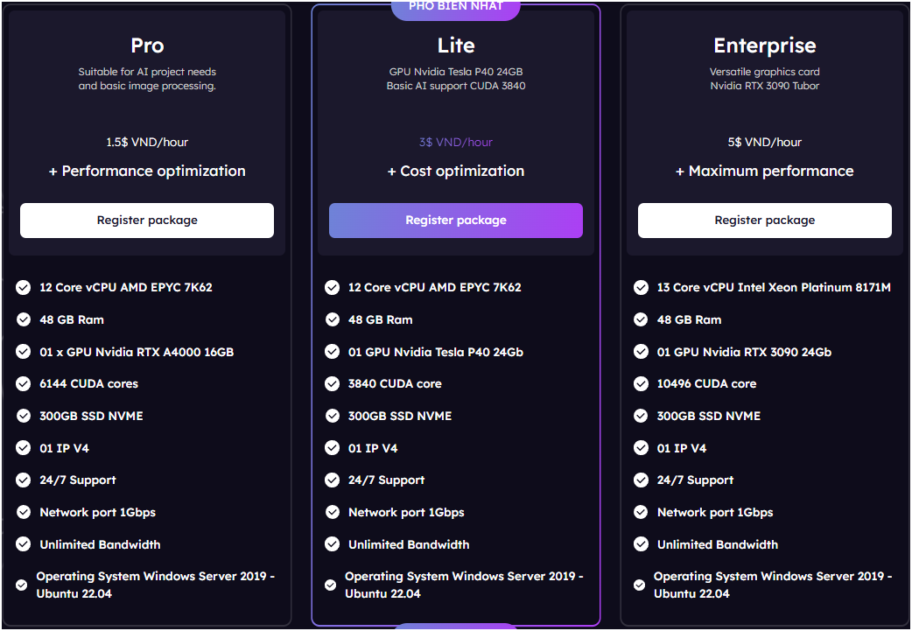Click checkmark icon next to 6144 CUDA cores
This screenshot has width=912, height=631.
point(24,384)
